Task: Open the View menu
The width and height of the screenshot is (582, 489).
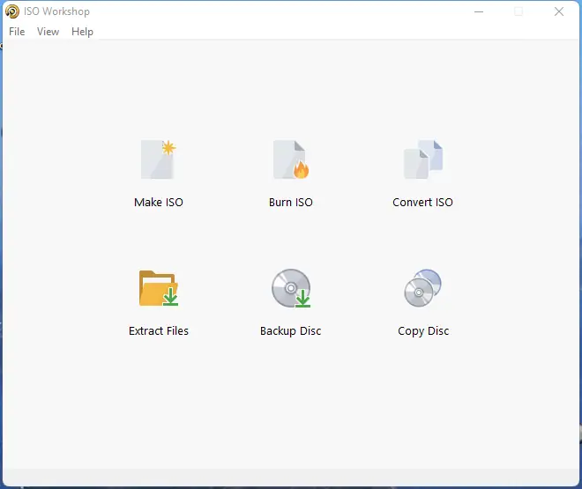Action: 48,32
